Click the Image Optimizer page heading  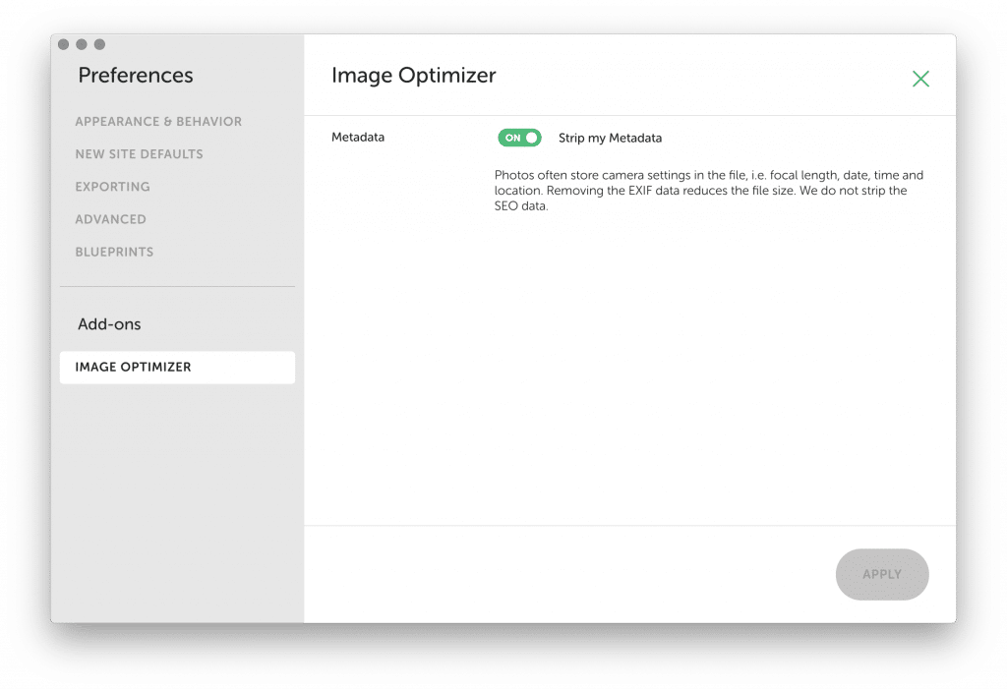(x=414, y=75)
